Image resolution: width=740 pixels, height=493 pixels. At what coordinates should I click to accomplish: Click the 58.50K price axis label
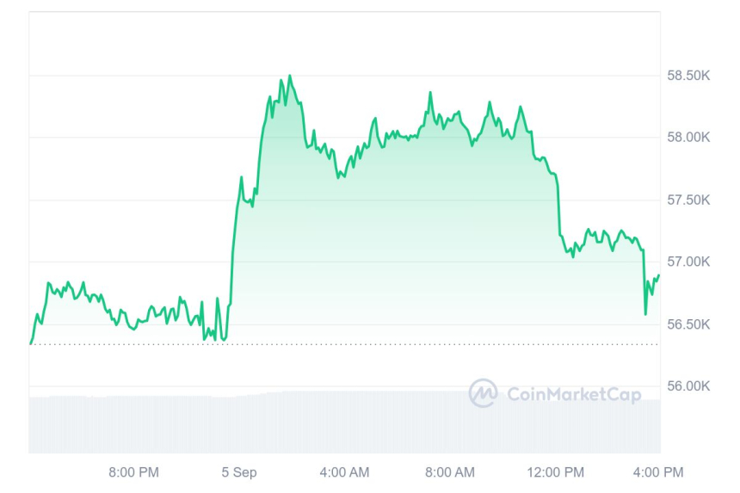pos(688,76)
